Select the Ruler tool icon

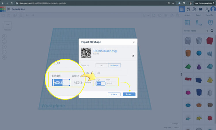[x=198, y=22]
